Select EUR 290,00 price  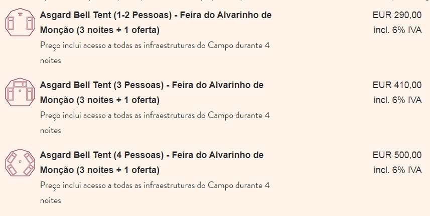point(397,15)
